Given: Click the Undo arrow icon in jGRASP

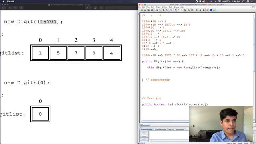Looking at the screenshot, I should click(x=167, y=10).
